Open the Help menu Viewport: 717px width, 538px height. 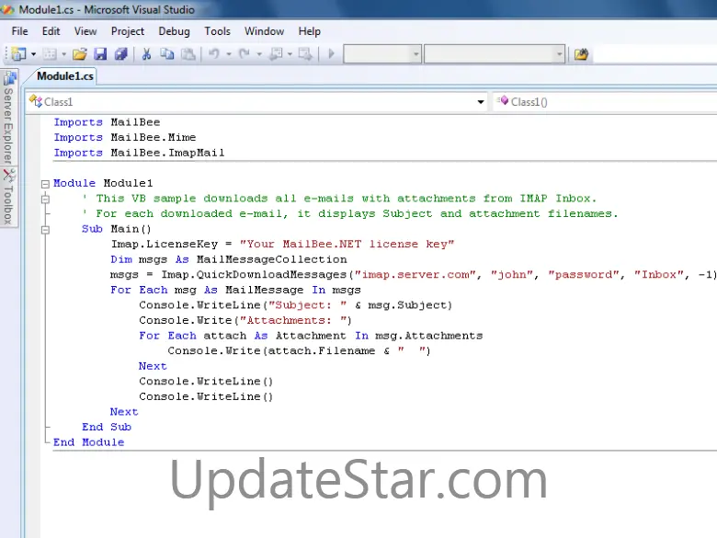310,31
